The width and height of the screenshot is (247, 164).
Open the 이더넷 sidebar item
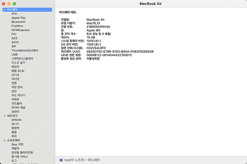pos(15,79)
